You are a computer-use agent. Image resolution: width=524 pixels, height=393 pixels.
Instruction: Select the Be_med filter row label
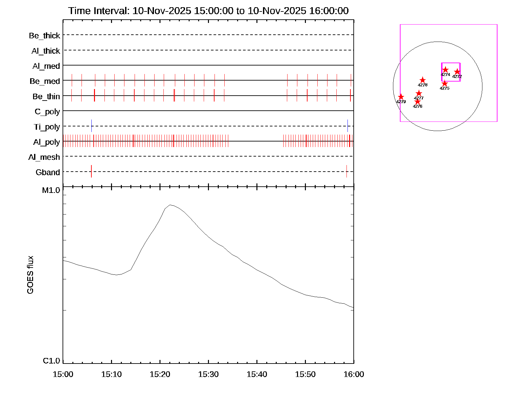click(45, 81)
